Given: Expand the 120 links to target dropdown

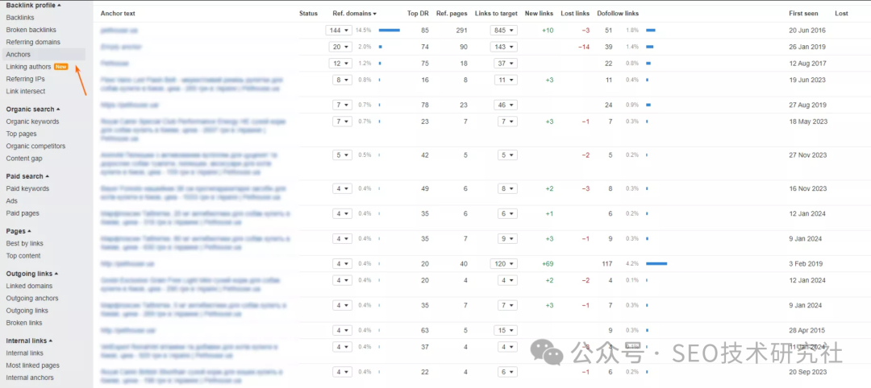Looking at the screenshot, I should pyautogui.click(x=504, y=264).
